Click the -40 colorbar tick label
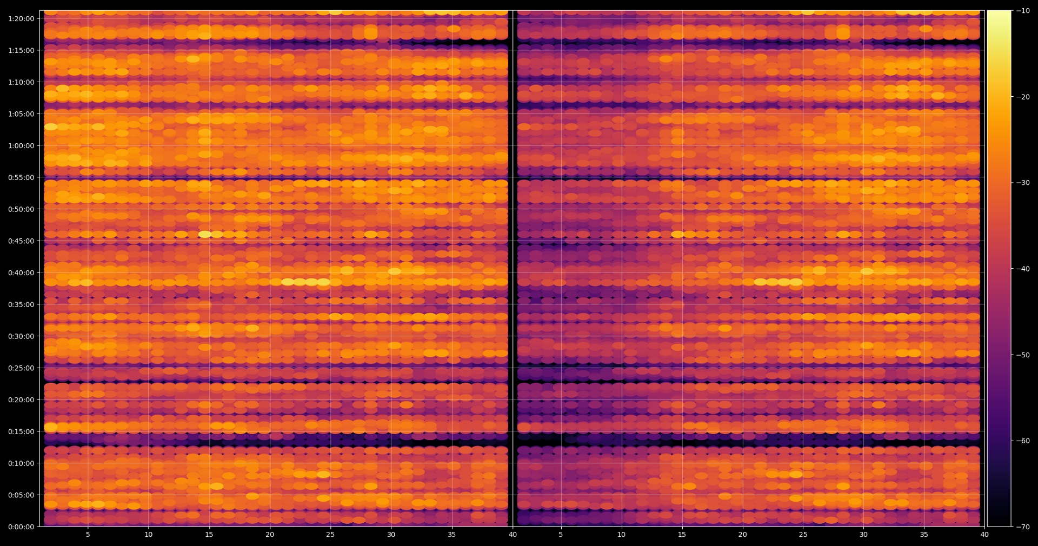1038x546 pixels. [1023, 269]
